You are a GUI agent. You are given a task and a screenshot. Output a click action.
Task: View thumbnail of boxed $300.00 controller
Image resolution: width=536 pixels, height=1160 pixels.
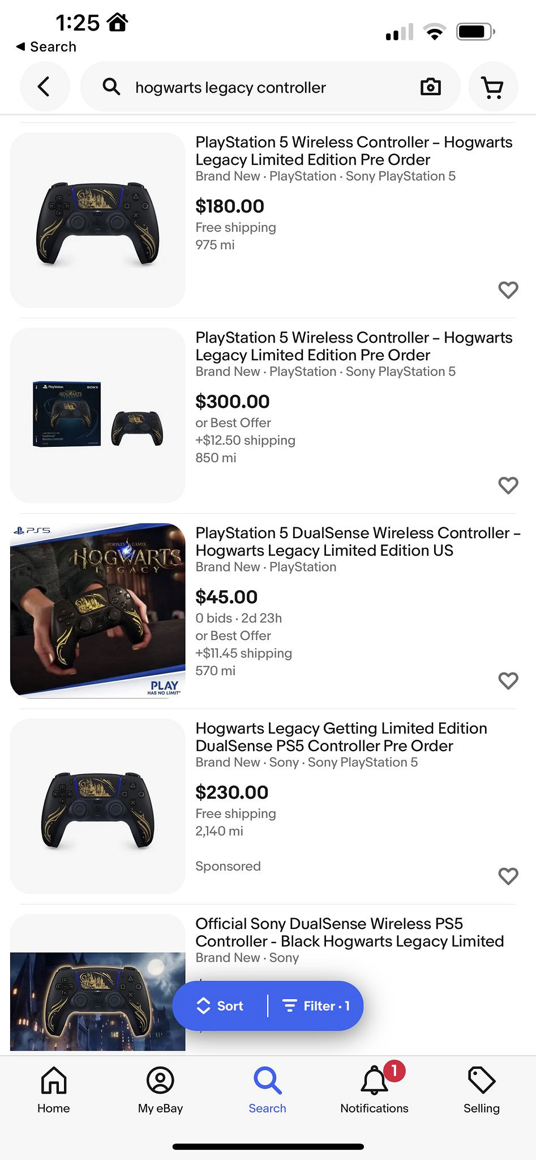98,415
